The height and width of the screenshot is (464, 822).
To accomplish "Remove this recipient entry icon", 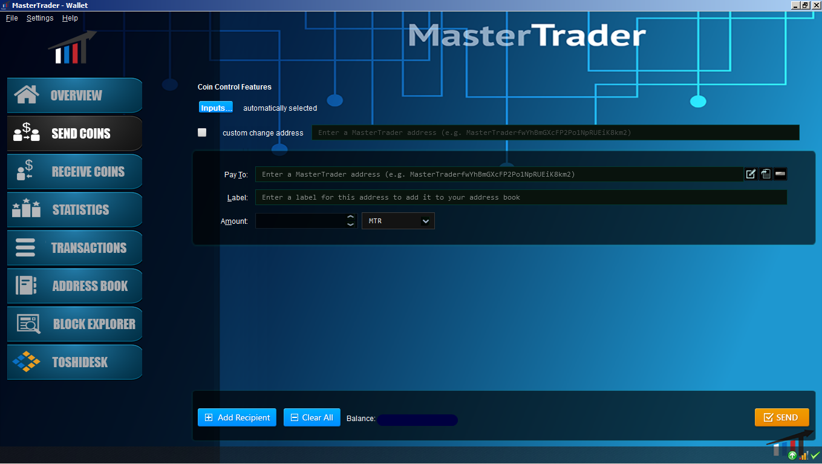I will 780,174.
